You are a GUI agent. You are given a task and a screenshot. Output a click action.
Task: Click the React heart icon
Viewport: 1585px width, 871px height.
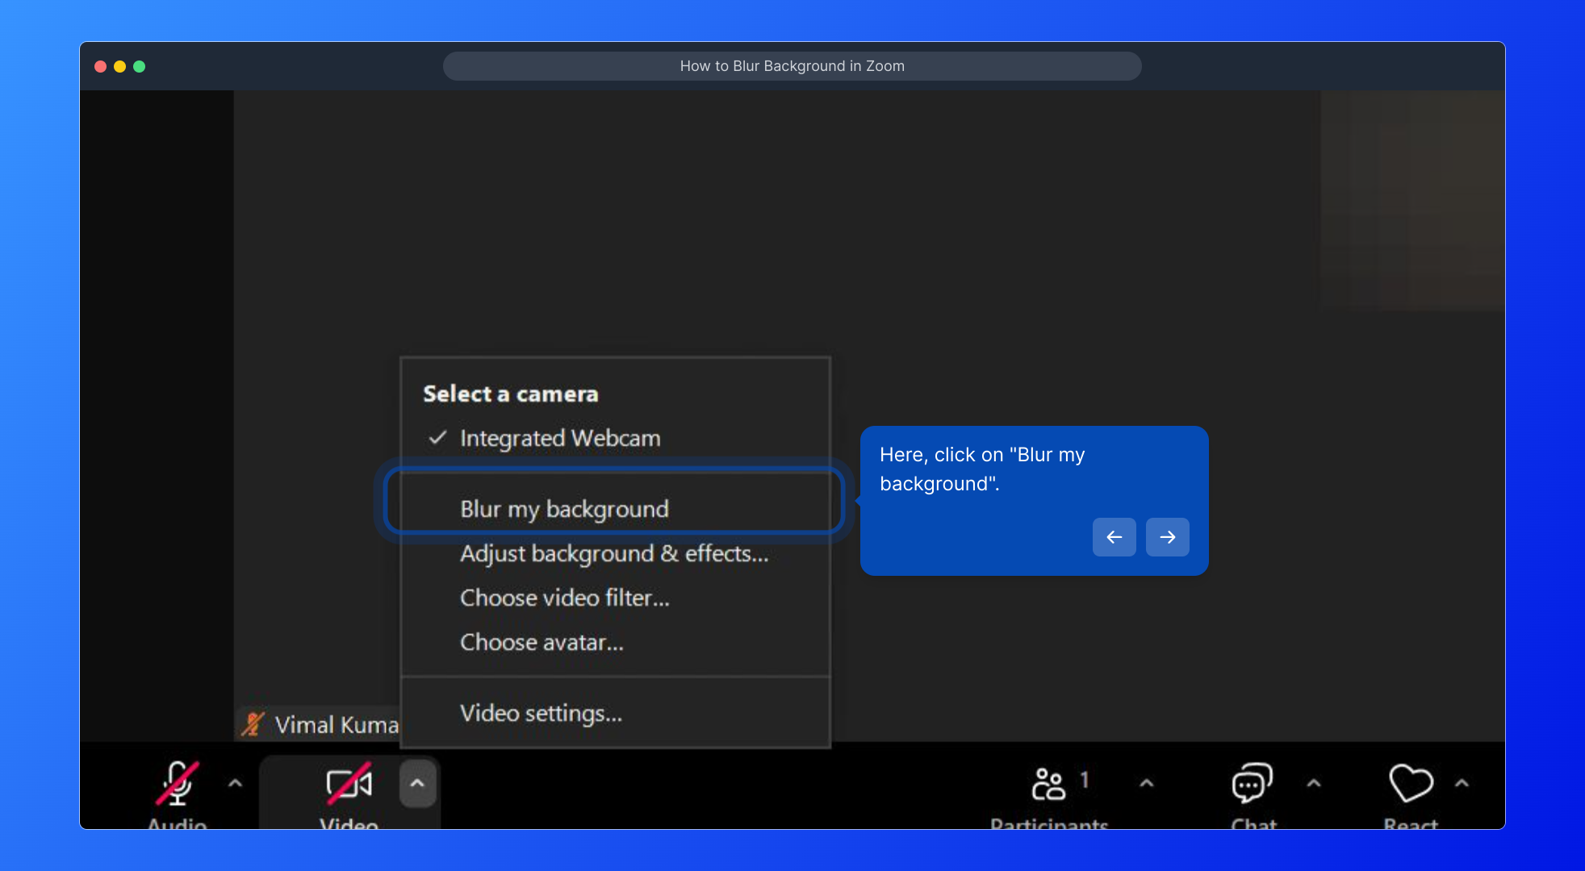coord(1410,783)
